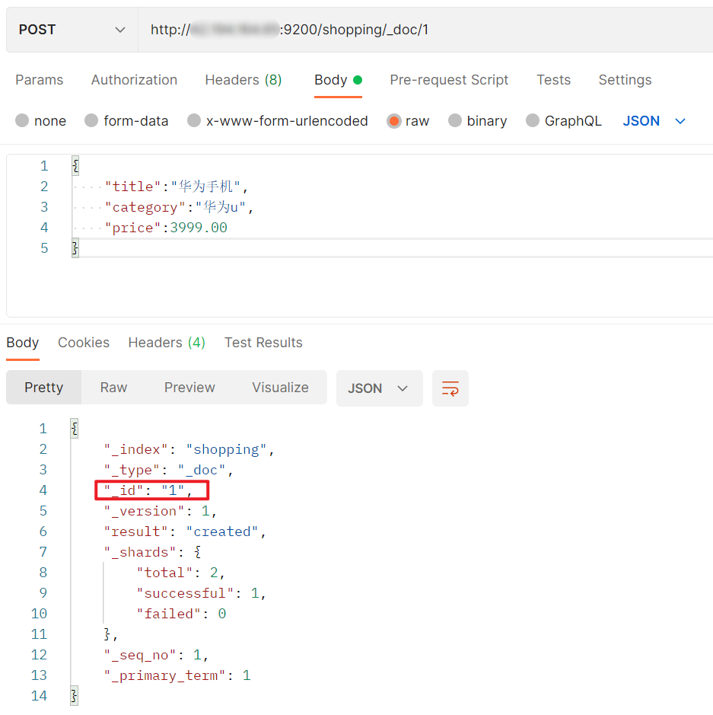Open the Tests tab
This screenshot has width=713, height=715.
coord(553,80)
